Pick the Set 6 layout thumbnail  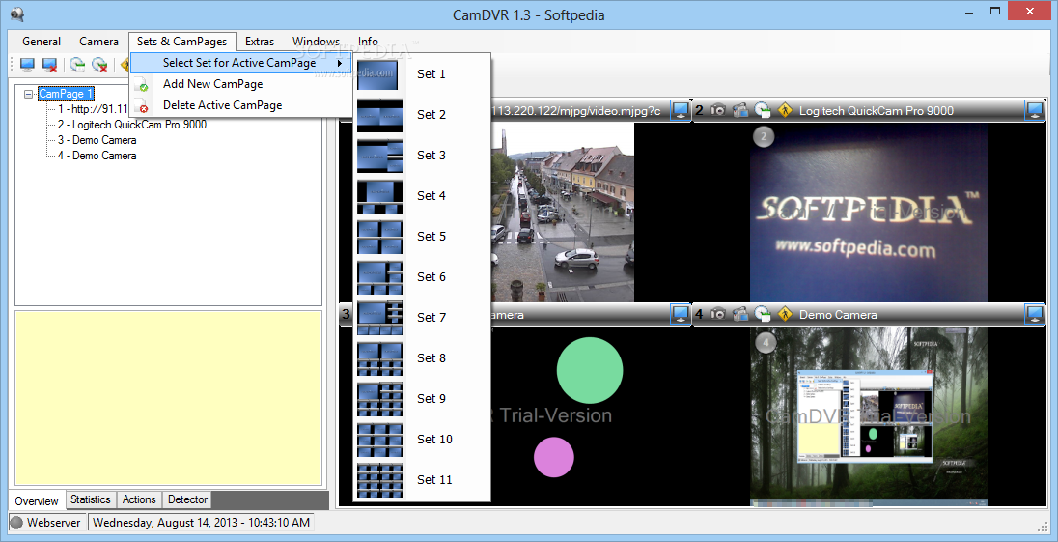click(x=380, y=276)
